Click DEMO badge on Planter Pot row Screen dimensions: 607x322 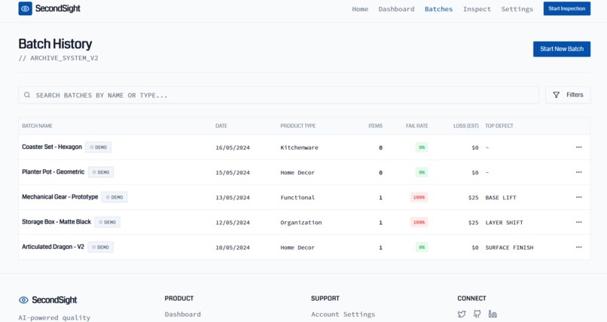(x=101, y=172)
